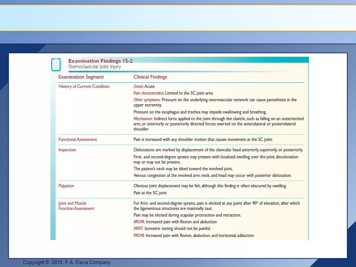
Task: Click the esophagus and trachea pressure sentence
Action: (x=200, y=112)
